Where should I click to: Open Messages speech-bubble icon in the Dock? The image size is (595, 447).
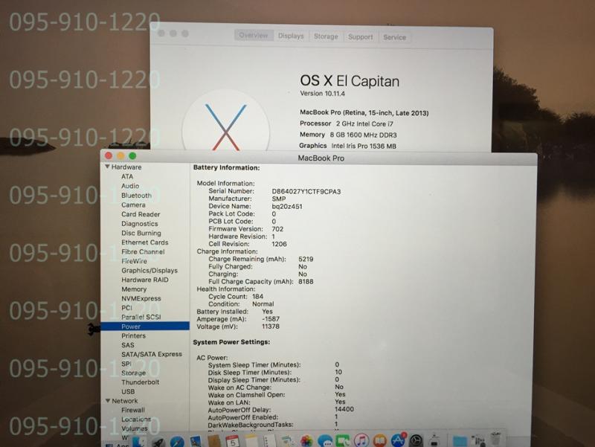325,441
